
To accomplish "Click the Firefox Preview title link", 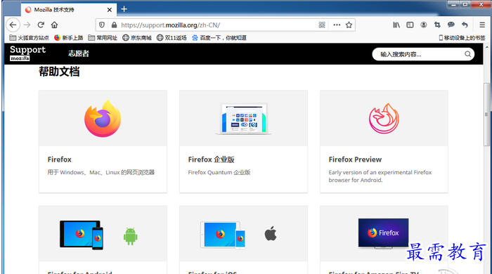I will [355, 159].
